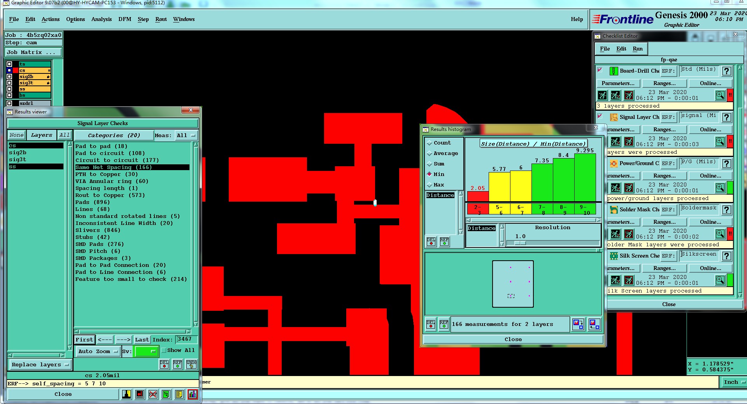The image size is (747, 404).
Task: Click the red 2-3 histogram range cell
Action: [478, 210]
